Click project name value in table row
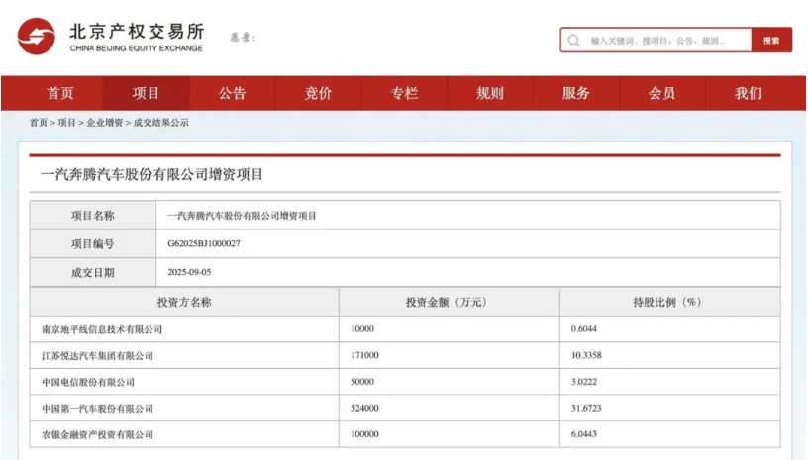This screenshot has height=460, width=808. pos(242,216)
